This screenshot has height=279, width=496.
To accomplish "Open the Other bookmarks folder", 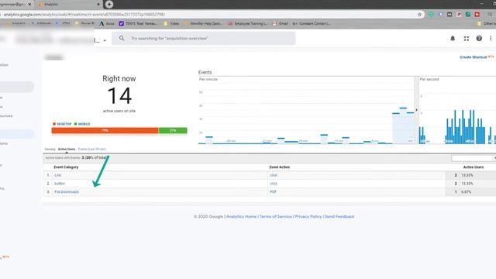I will tap(487, 23).
